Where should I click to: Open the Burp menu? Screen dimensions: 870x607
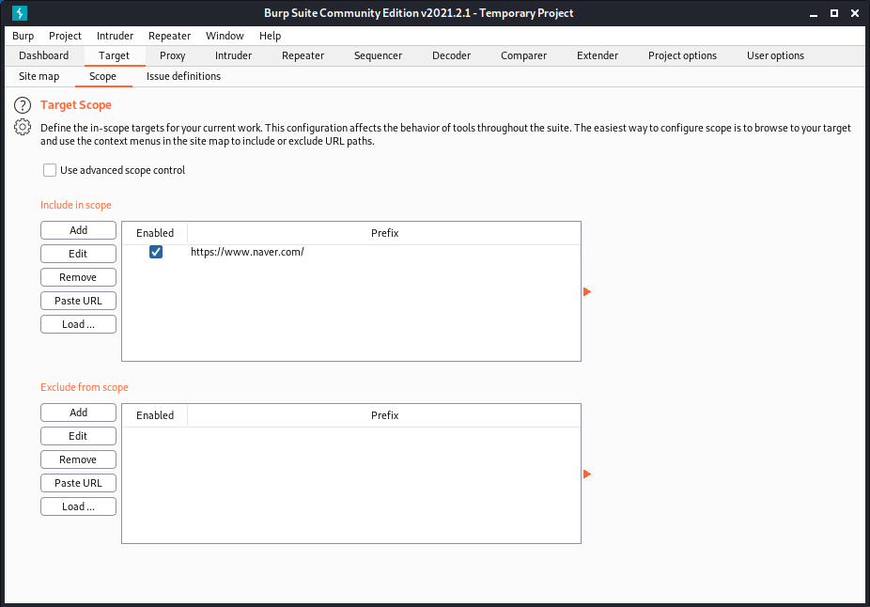tap(23, 36)
